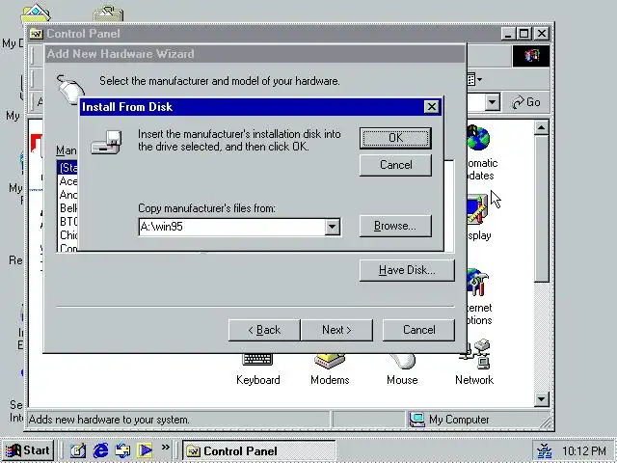Open the Keyboard icon in Control Panel

pyautogui.click(x=257, y=369)
